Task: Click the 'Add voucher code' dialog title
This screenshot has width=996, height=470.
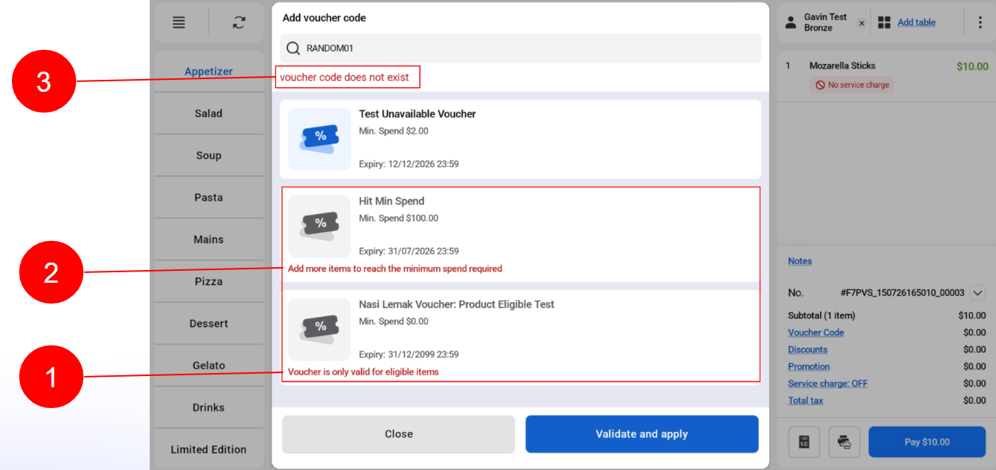Action: point(325,18)
